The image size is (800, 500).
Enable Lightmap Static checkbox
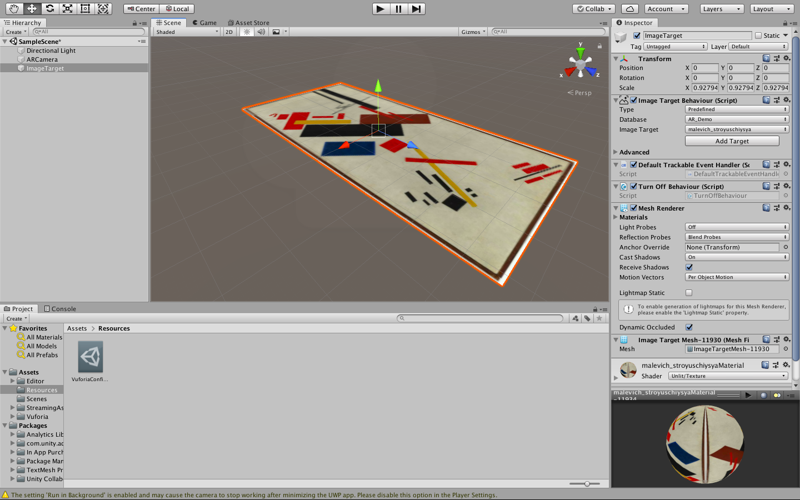(689, 293)
